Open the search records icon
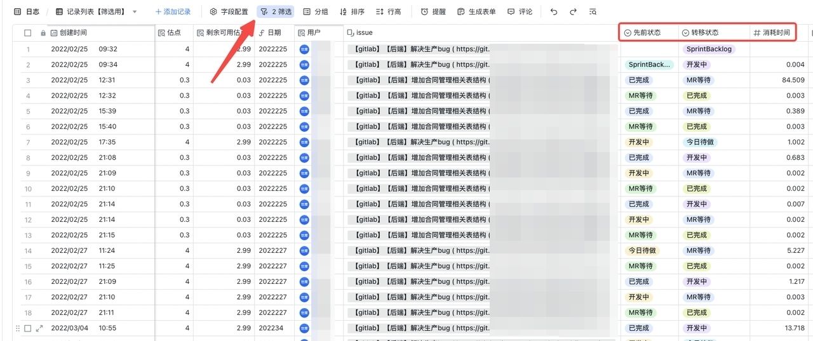 click(592, 11)
